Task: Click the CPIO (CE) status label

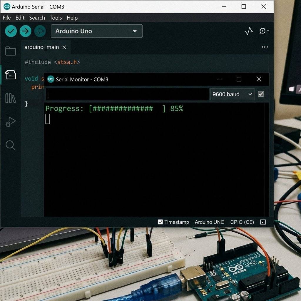Action: pyautogui.click(x=242, y=222)
